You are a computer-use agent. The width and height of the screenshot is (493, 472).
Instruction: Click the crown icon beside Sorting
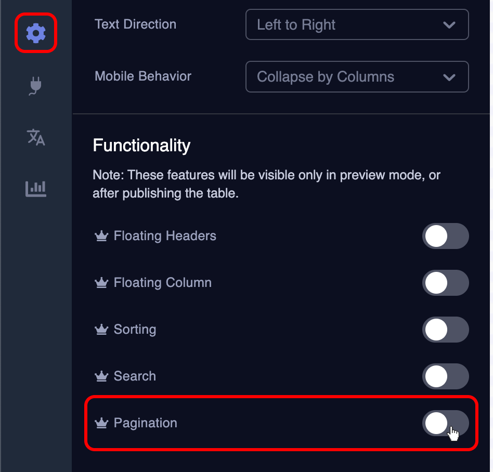pos(101,330)
